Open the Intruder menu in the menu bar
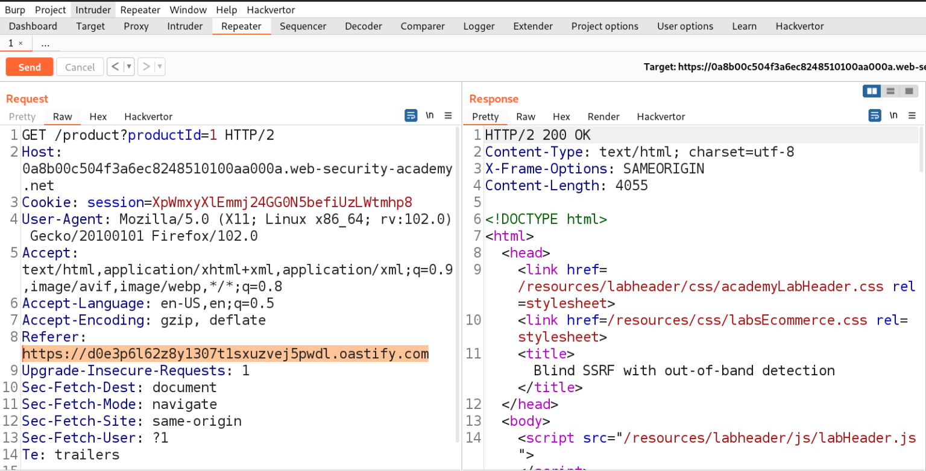This screenshot has height=471, width=926. pos(93,10)
